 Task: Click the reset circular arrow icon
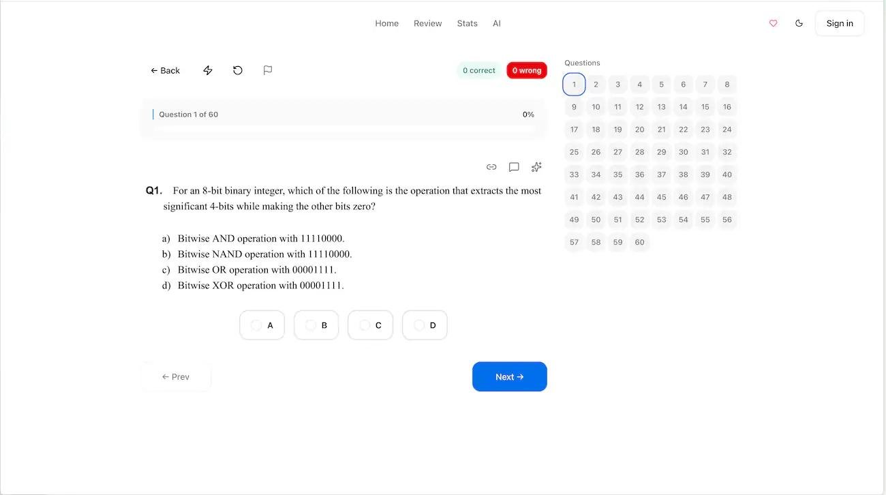click(x=238, y=70)
